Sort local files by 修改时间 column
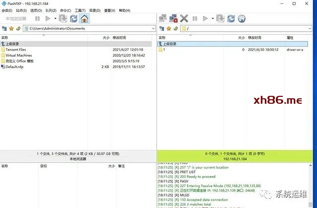 120,38
